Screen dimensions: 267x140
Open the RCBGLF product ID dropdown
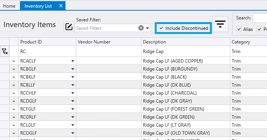coord(73,69)
